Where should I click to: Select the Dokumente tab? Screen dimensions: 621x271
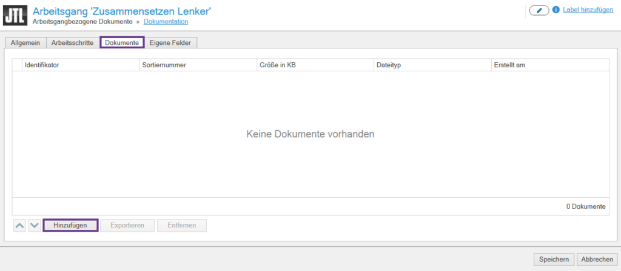[x=122, y=43]
